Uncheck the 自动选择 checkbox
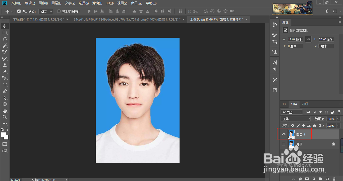Screen dimensions: 343x181 click(19, 11)
